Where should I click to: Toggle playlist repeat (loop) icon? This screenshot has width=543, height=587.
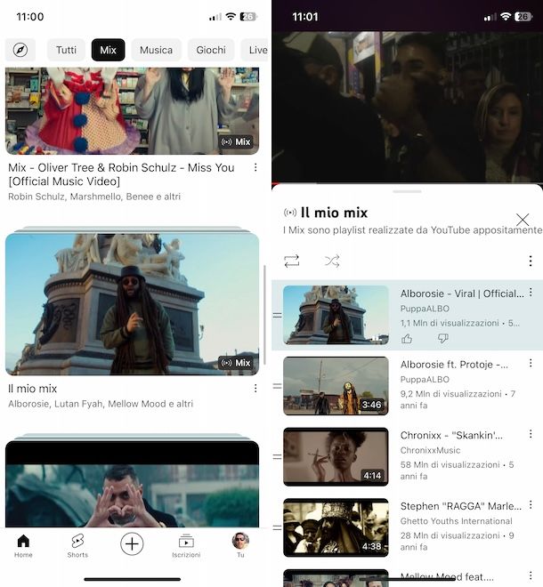tap(292, 261)
